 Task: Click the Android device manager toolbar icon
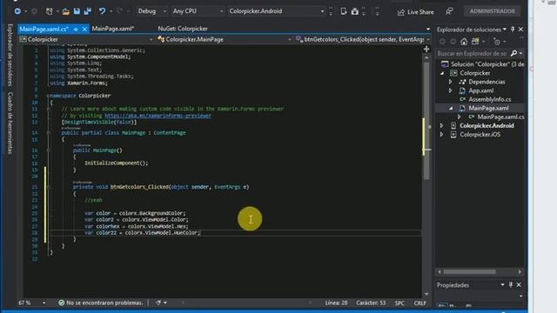[x=344, y=11]
